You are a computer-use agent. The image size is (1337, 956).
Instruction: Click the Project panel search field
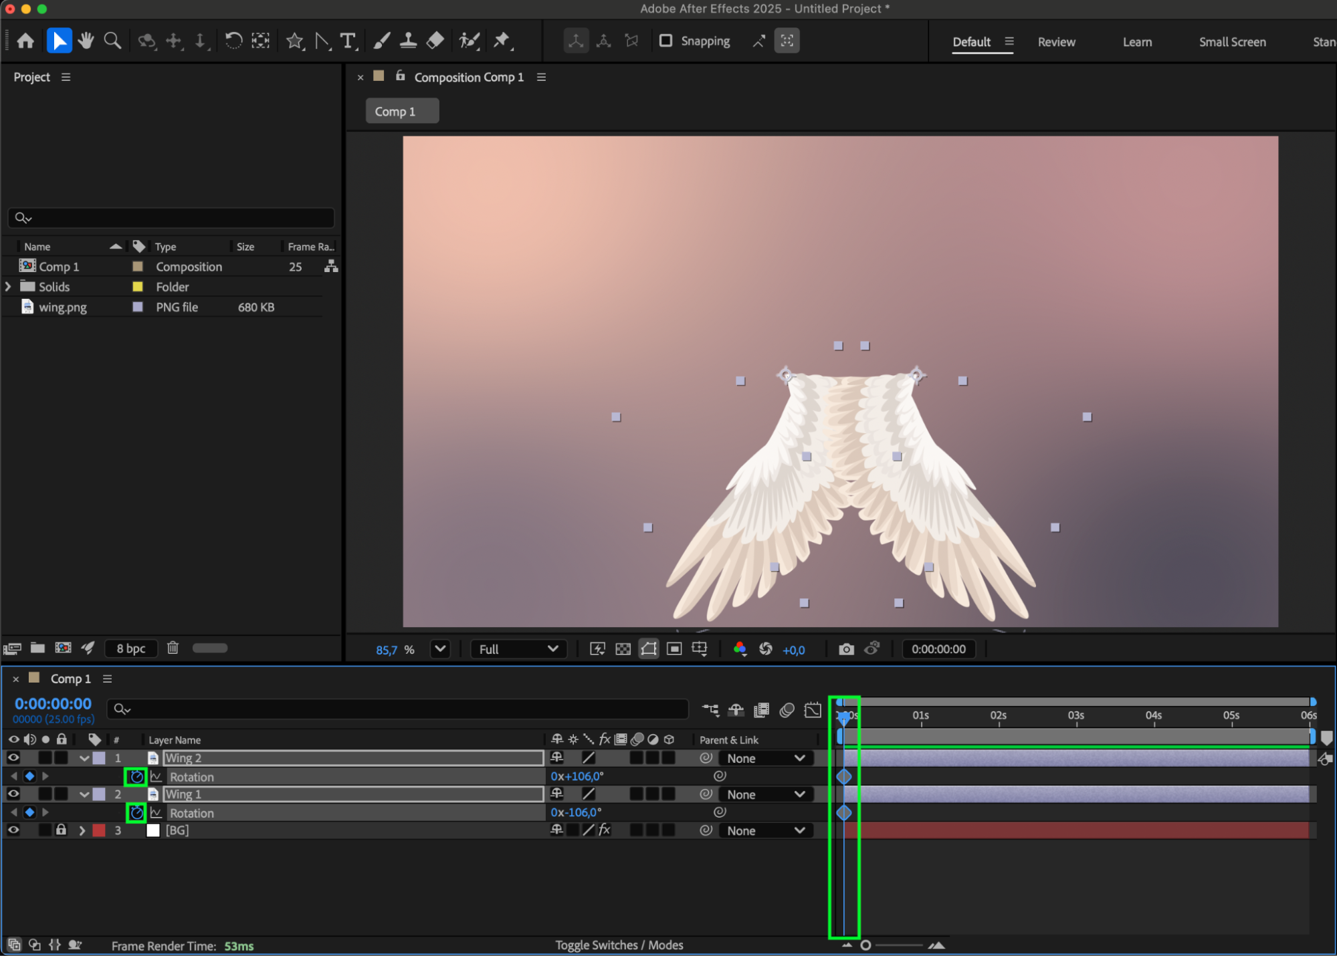171,218
